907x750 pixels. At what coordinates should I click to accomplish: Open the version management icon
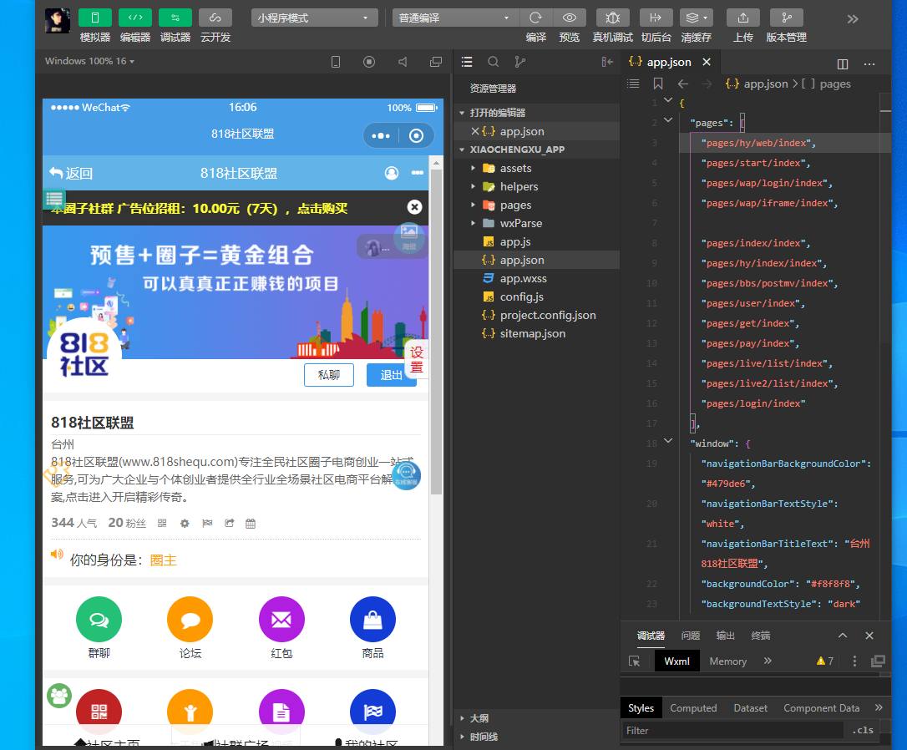[786, 18]
